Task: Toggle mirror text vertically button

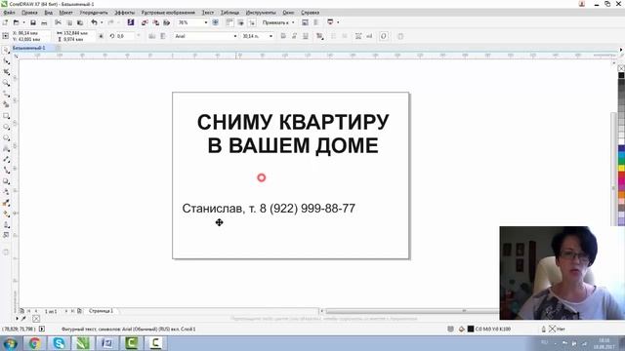Action: pos(163,36)
